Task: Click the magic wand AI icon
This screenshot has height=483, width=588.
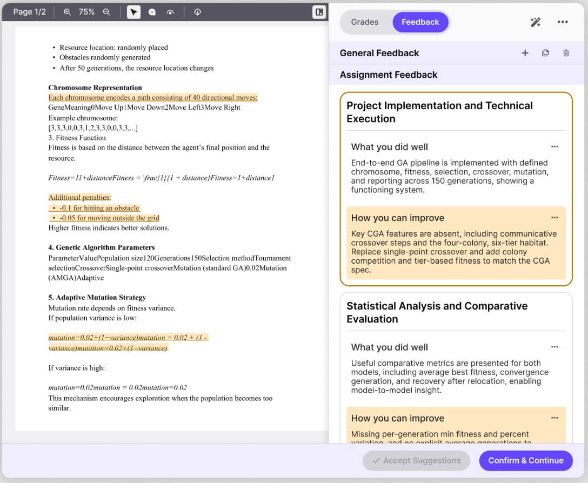Action: tap(535, 22)
